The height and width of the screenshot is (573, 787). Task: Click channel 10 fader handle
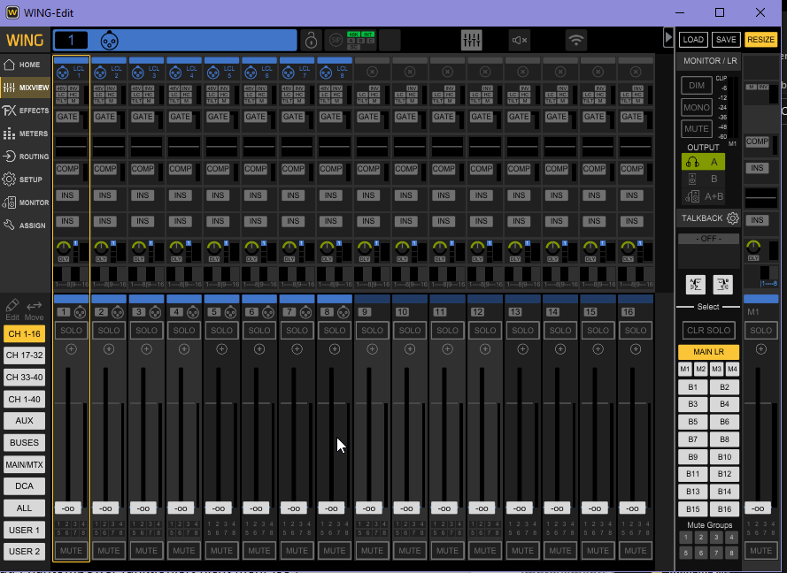coord(406,508)
